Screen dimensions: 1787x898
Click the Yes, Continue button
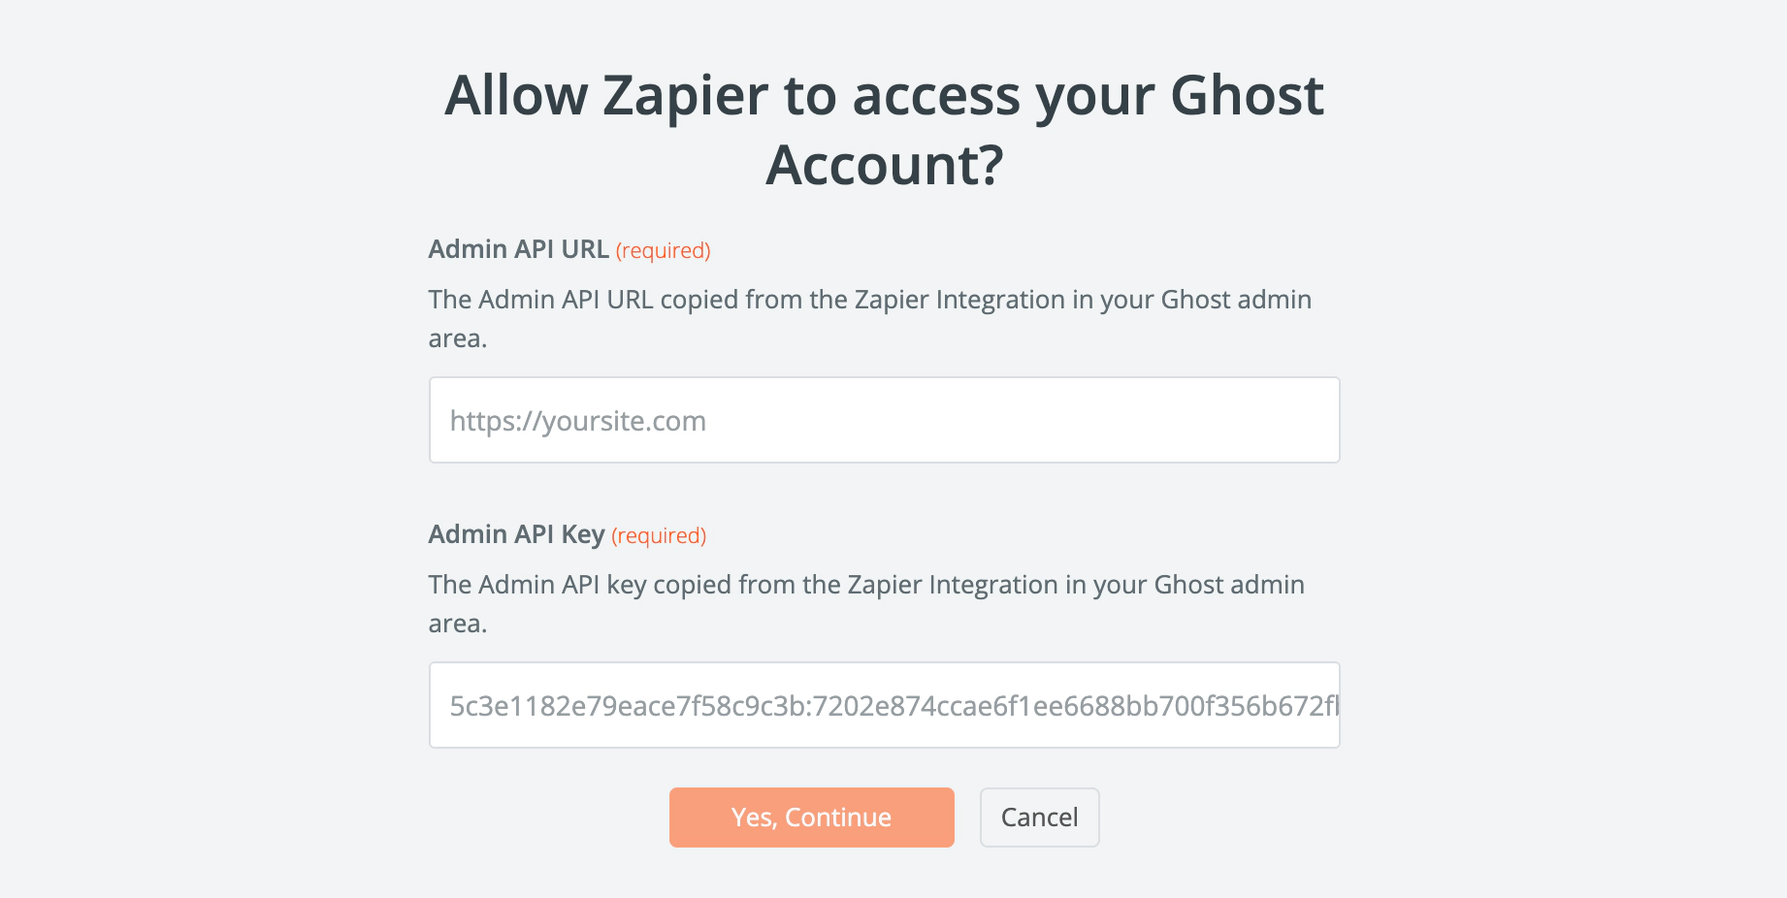coord(811,818)
